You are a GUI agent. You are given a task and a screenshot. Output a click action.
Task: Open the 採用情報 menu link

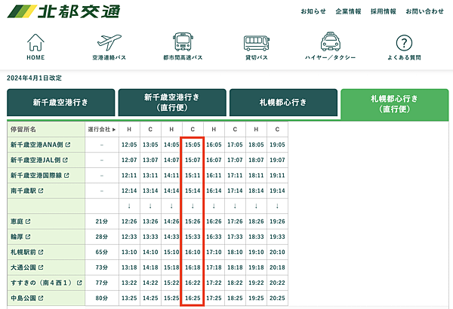click(x=383, y=11)
